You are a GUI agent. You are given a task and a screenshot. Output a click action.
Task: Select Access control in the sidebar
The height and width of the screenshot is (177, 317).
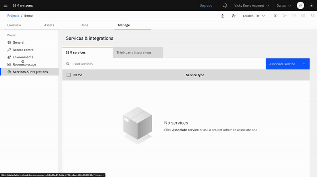(x=23, y=50)
